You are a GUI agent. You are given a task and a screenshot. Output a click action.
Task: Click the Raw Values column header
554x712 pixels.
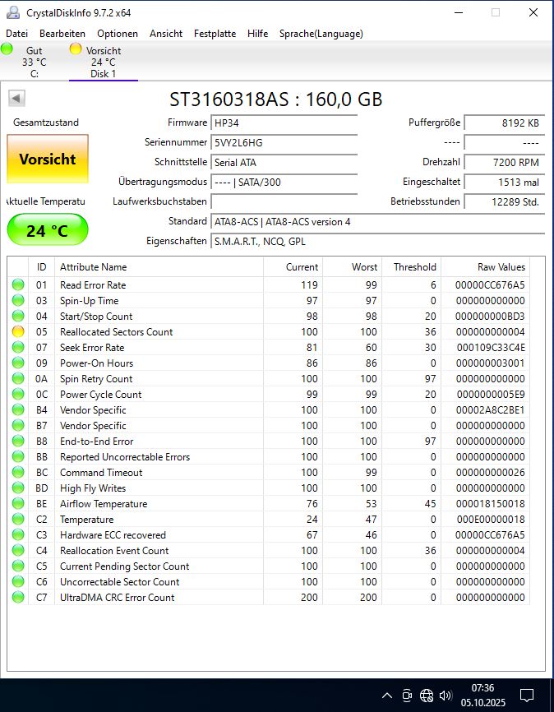(486, 267)
